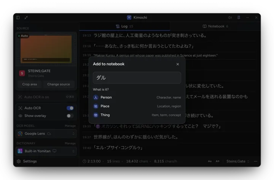Screen dimensions: 274x180
Task: Toggle the sidebar panel icon
Action: click(x=18, y=17)
